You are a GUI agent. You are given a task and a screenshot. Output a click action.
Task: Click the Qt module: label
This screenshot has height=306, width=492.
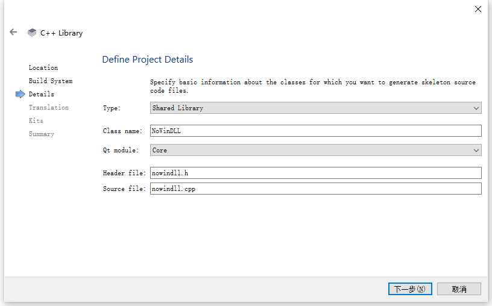click(x=121, y=150)
